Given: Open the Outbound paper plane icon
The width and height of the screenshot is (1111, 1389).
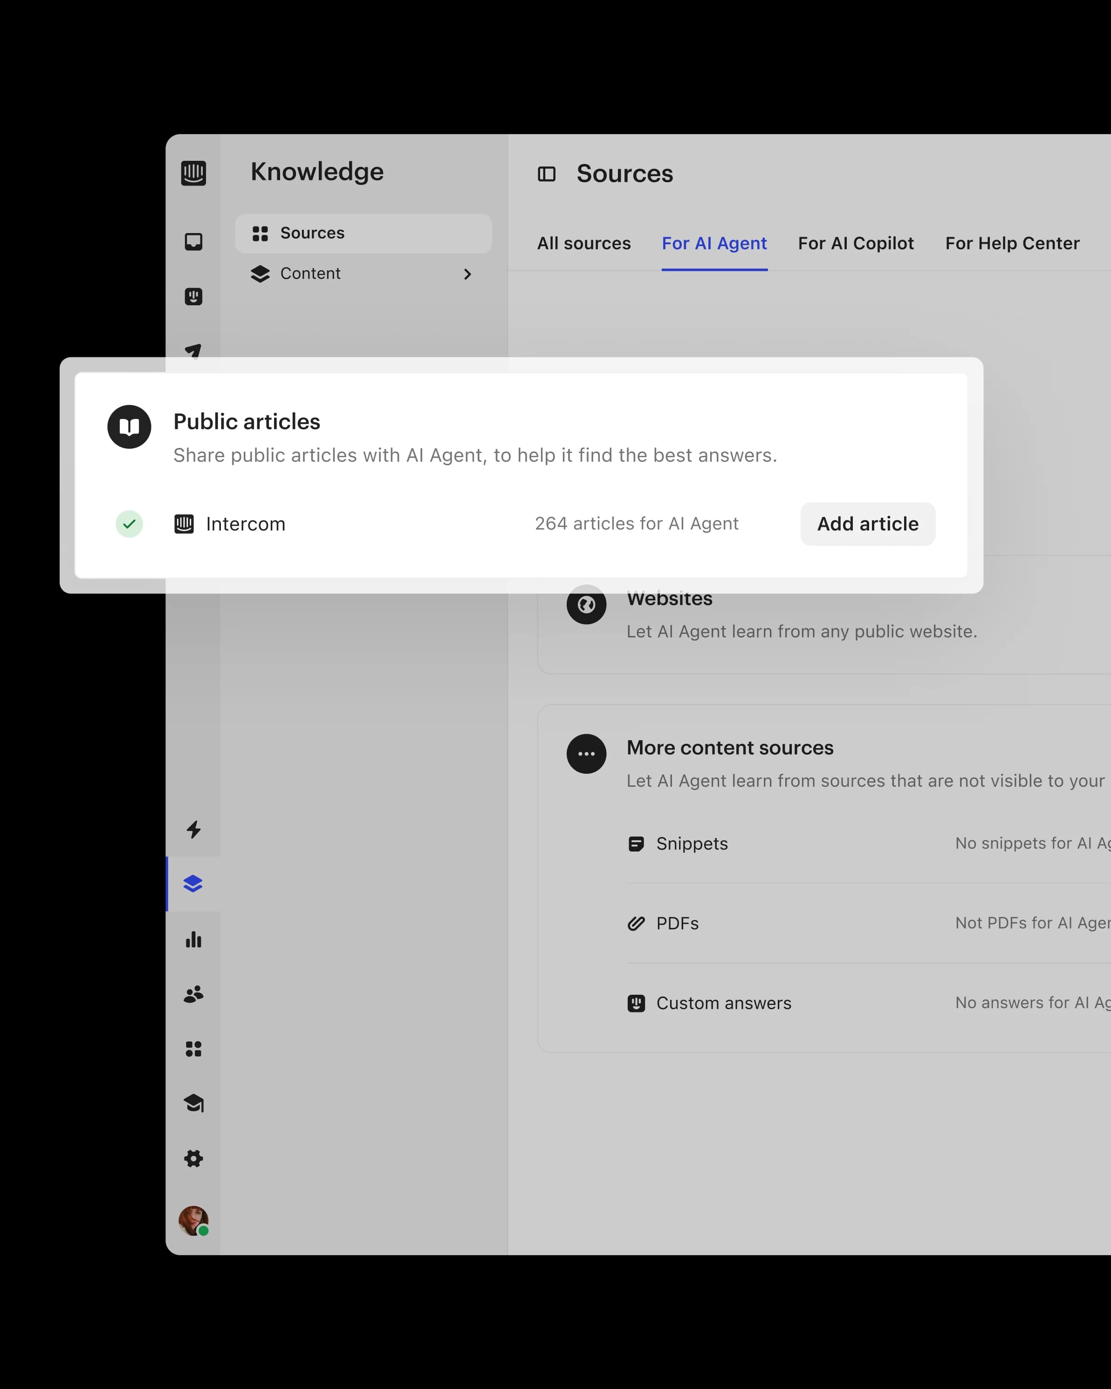Looking at the screenshot, I should pyautogui.click(x=193, y=351).
